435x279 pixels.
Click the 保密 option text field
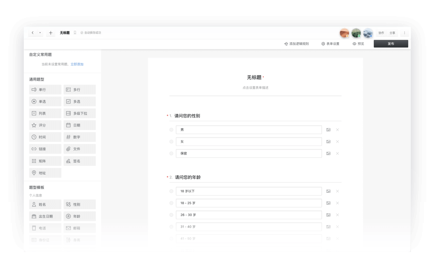pos(249,154)
